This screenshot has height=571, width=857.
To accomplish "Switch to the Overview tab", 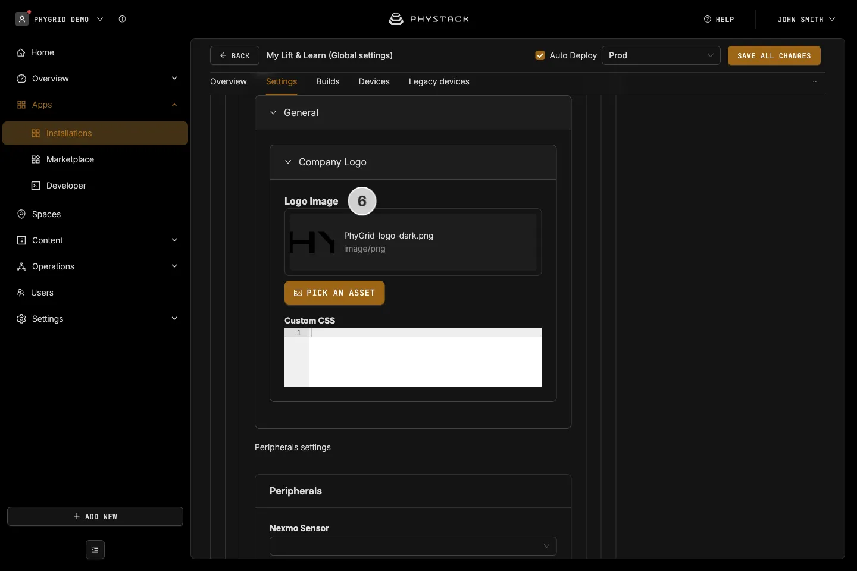I will click(229, 81).
